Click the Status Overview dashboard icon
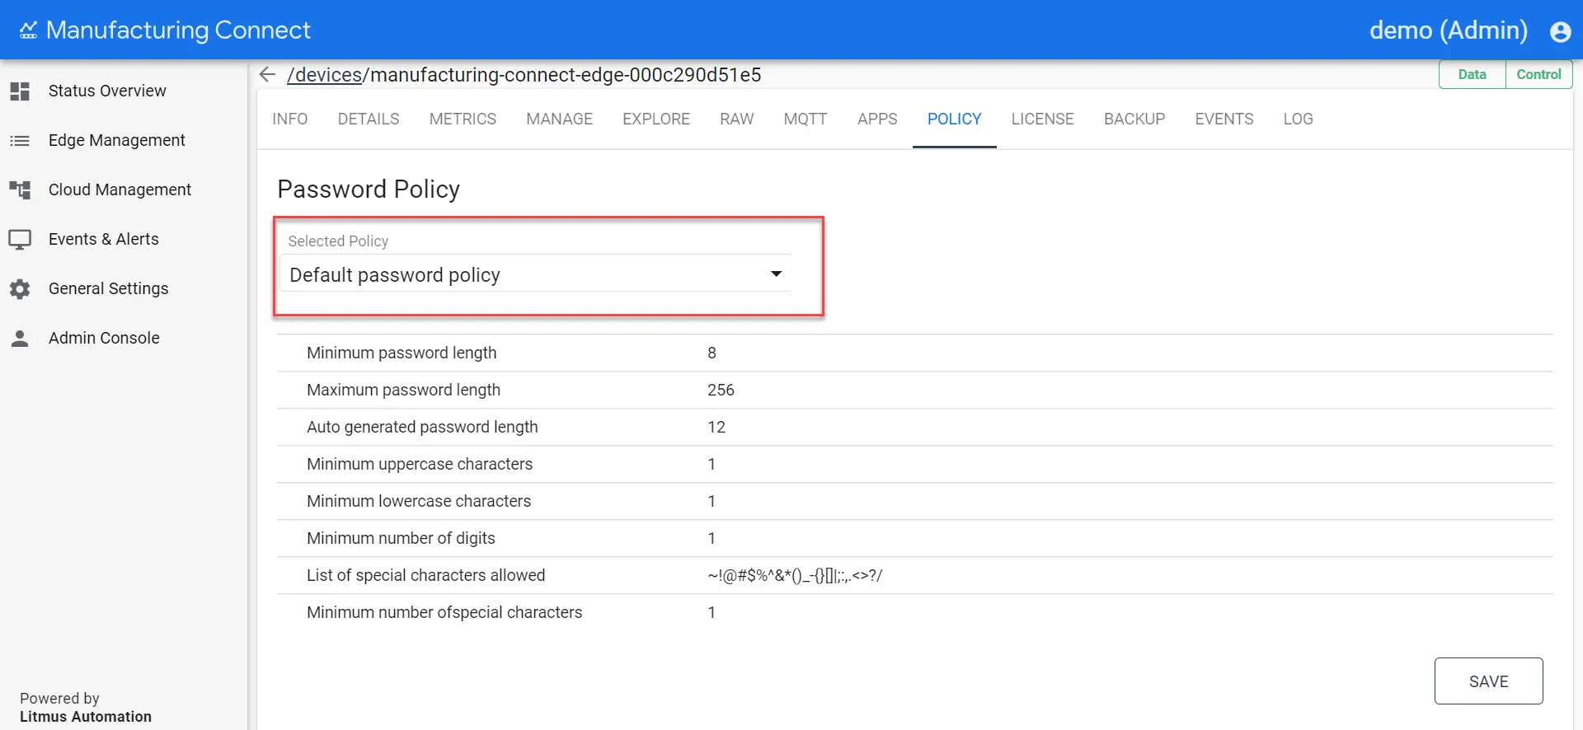Viewport: 1583px width, 730px height. coord(20,91)
